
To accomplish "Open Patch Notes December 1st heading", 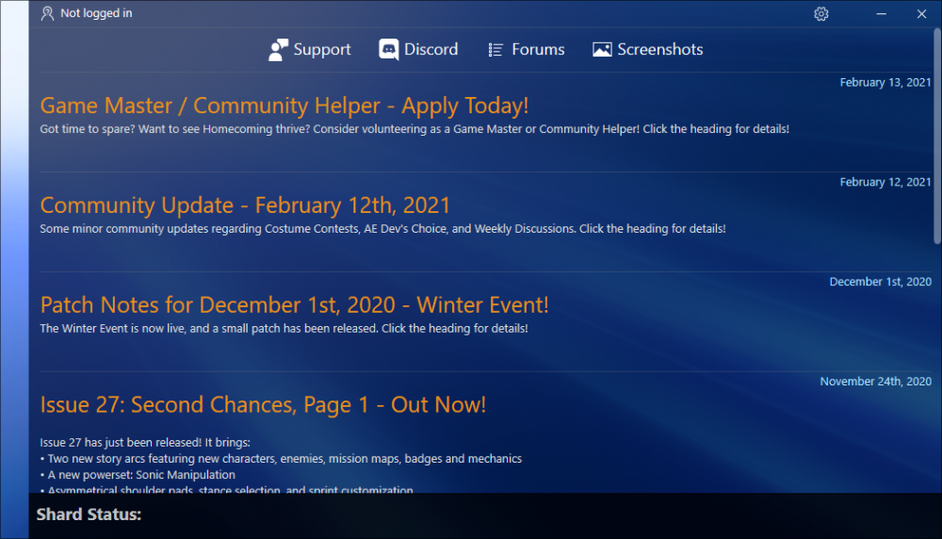I will pos(294,305).
